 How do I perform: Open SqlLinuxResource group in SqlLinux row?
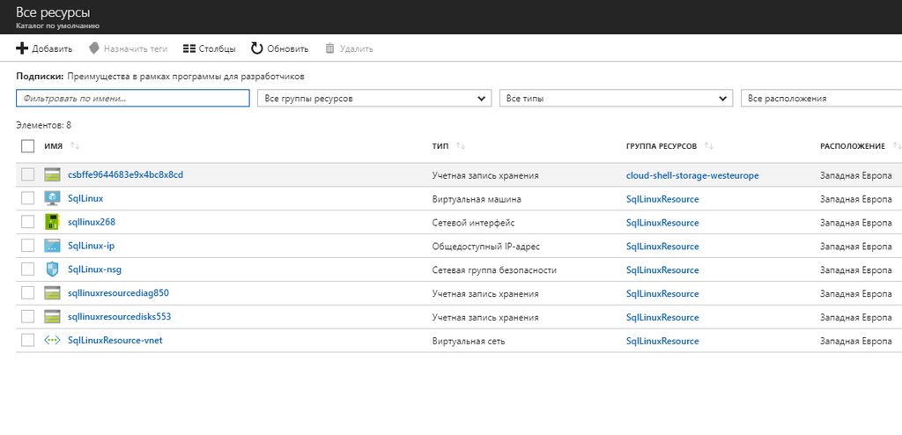pos(662,199)
